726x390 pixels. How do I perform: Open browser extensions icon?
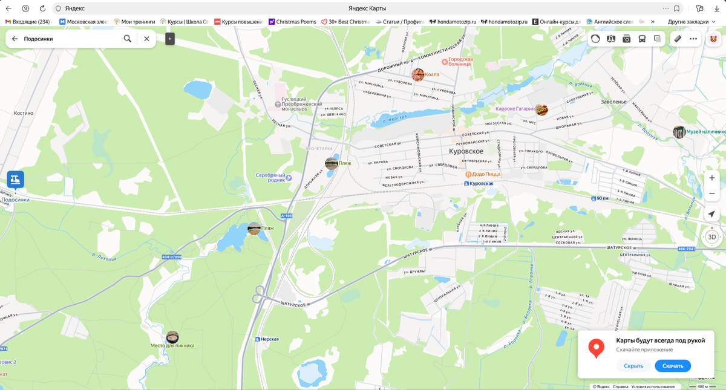pos(699,8)
